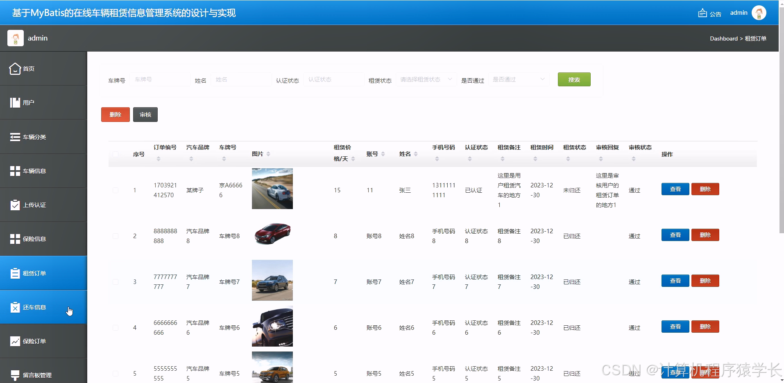Image resolution: width=784 pixels, height=383 pixels.
Task: Click the 上传认证 clipboard icon
Action: (15, 205)
